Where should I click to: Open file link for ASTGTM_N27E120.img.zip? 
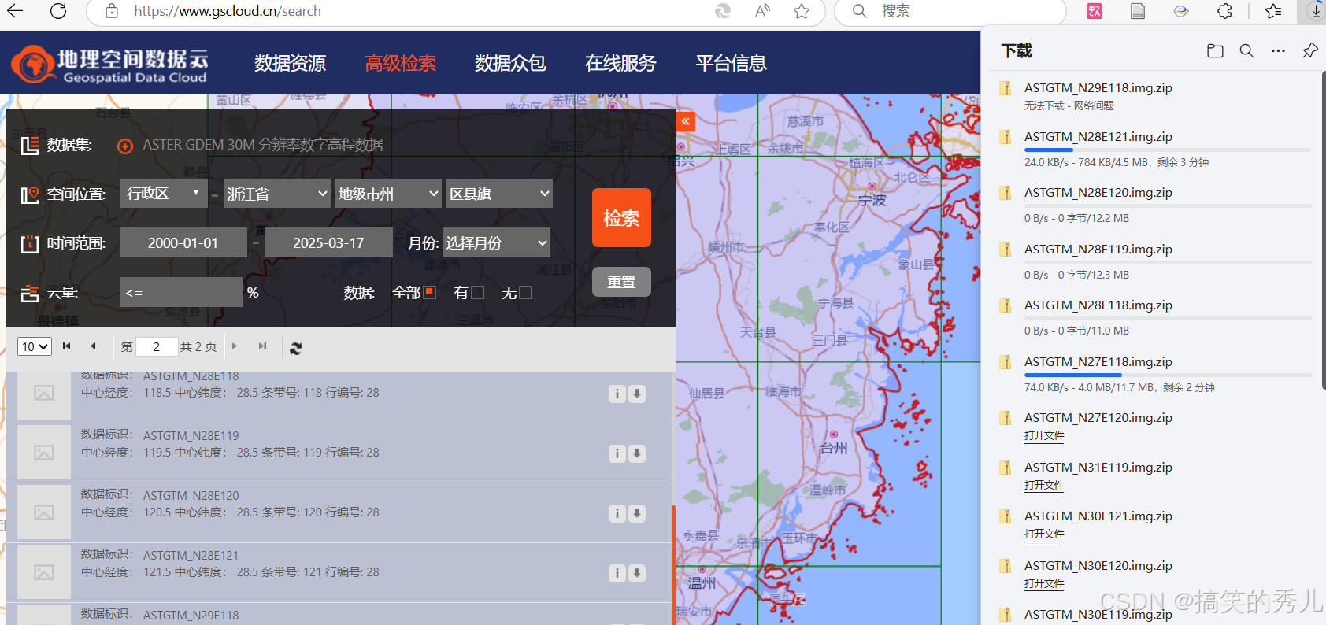[1044, 436]
